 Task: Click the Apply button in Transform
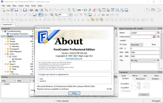(x=144, y=95)
